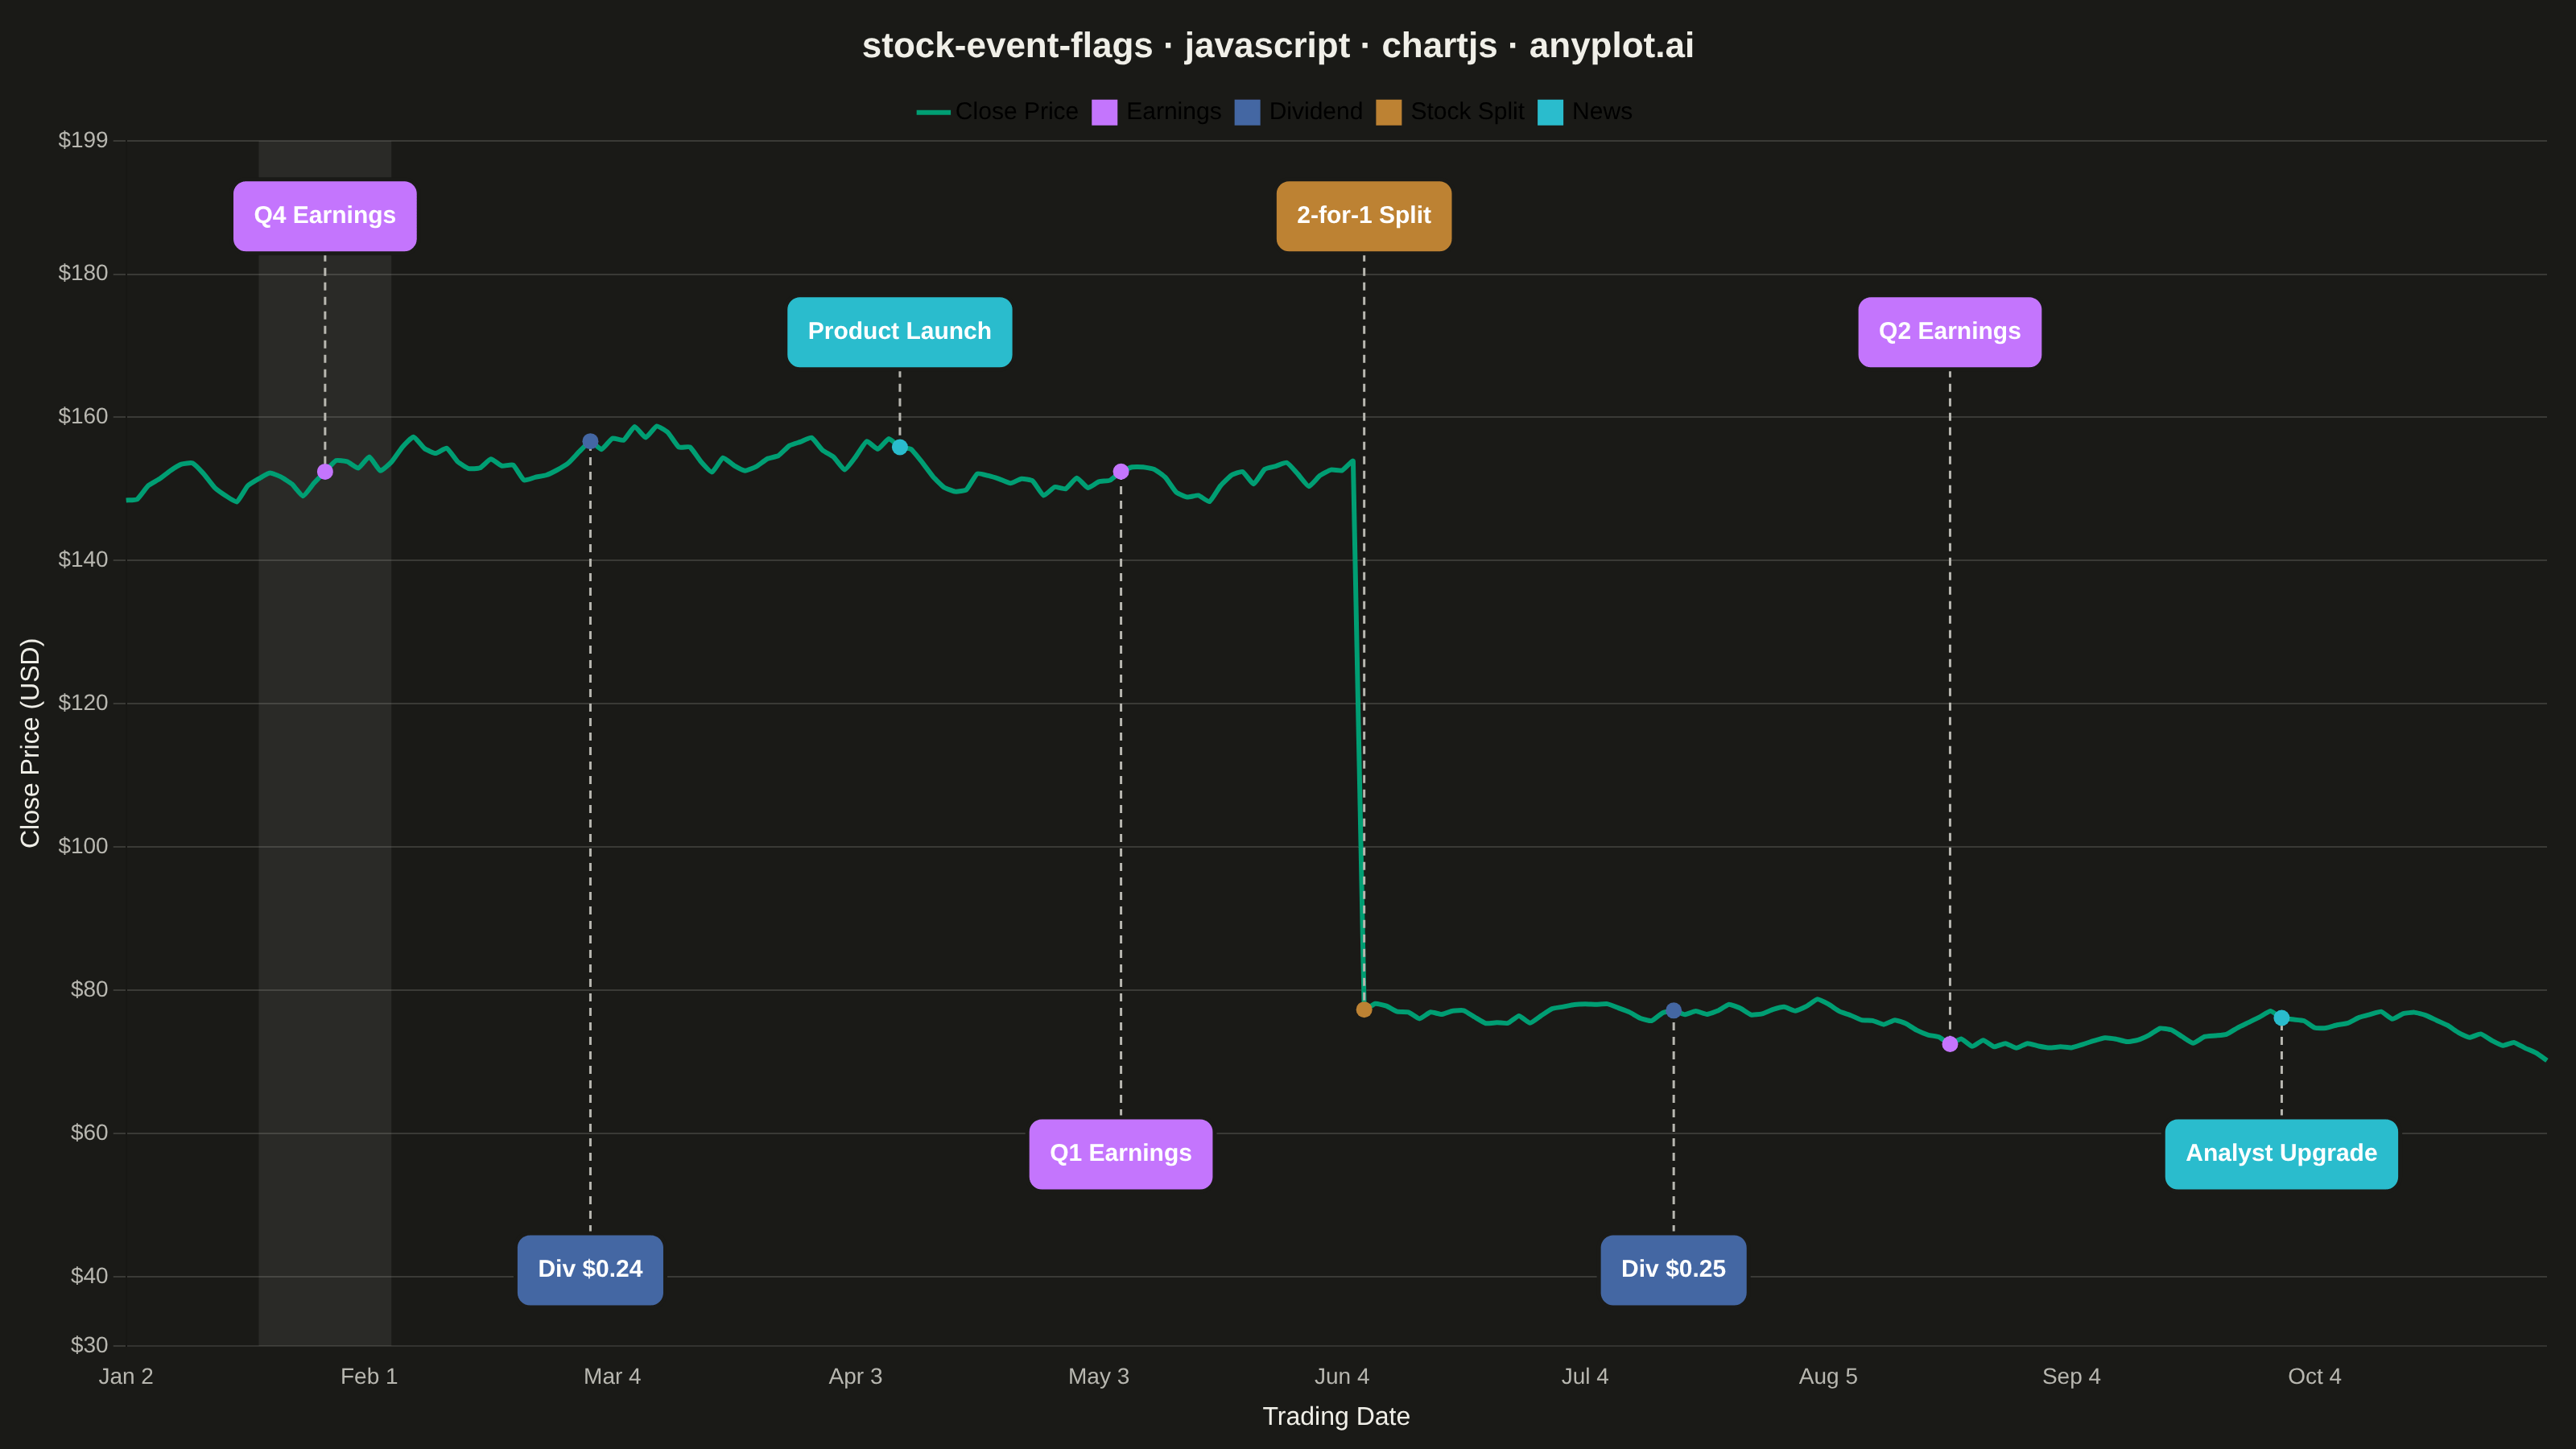
Task: Click the Q1 Earnings event flag
Action: tap(1121, 1154)
